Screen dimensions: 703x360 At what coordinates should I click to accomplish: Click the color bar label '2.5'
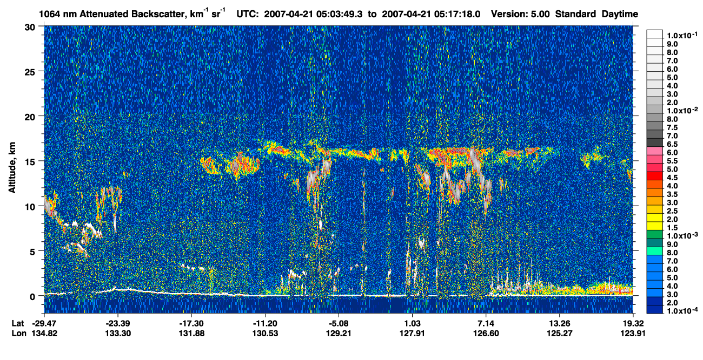click(x=672, y=211)
